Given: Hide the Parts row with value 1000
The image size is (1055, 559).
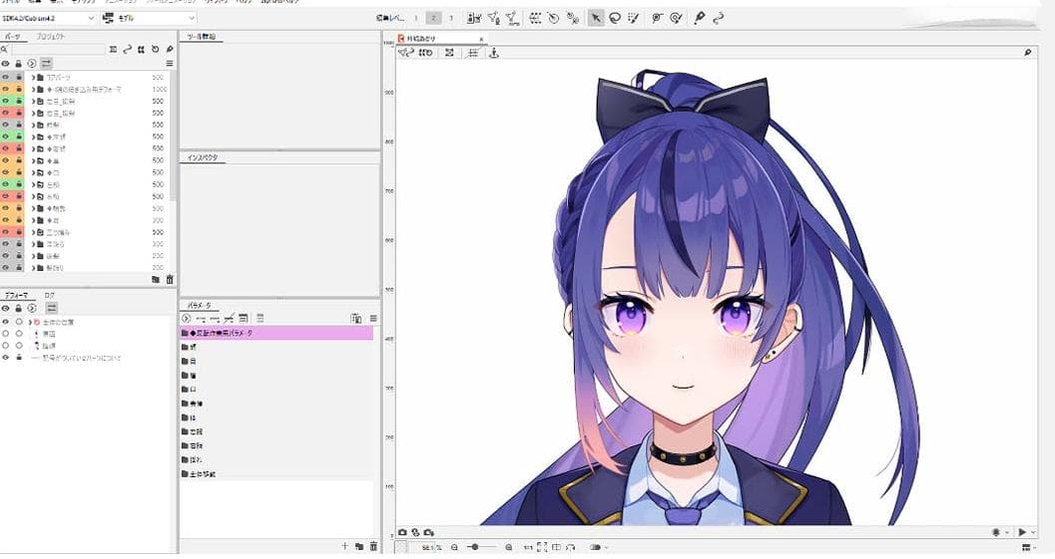Looking at the screenshot, I should pos(5,89).
